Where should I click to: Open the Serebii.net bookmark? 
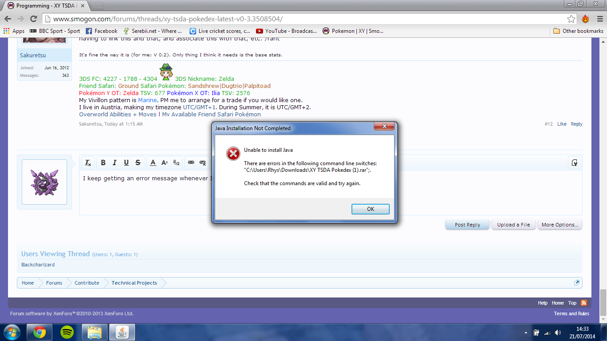point(153,31)
